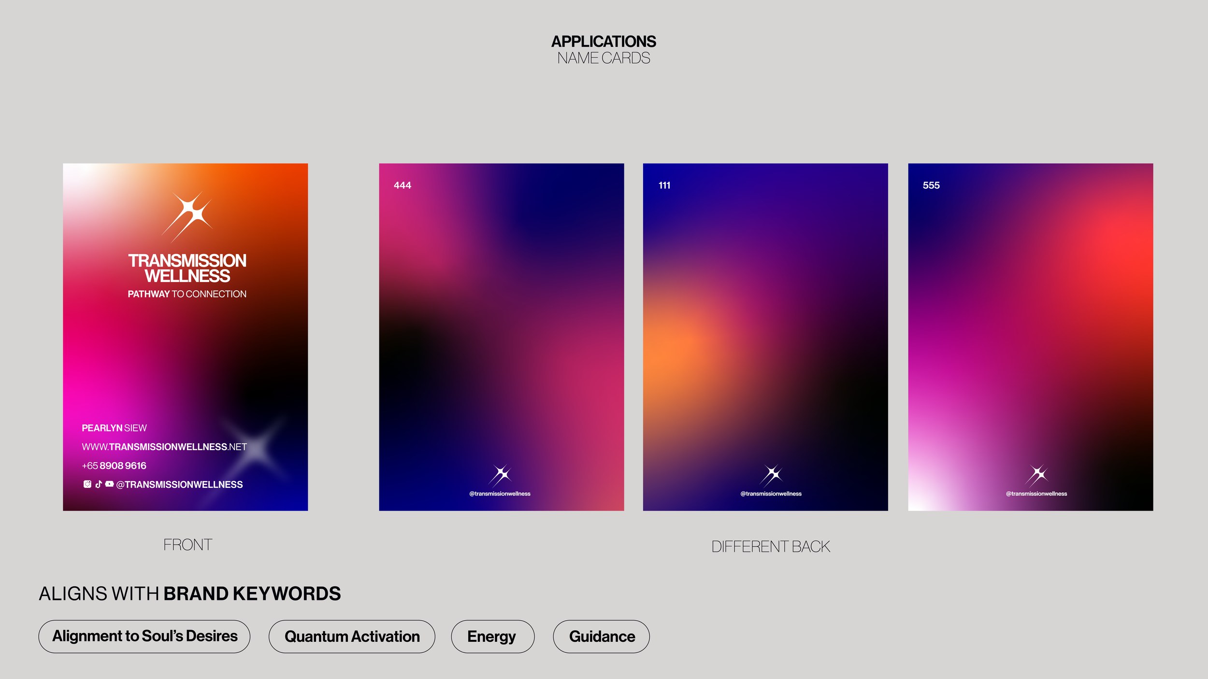Select the Guidance keyword pill

coord(602,637)
